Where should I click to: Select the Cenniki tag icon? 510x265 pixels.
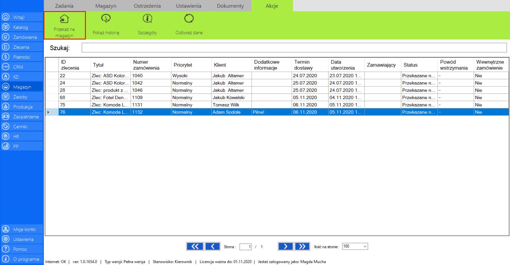click(x=6, y=126)
